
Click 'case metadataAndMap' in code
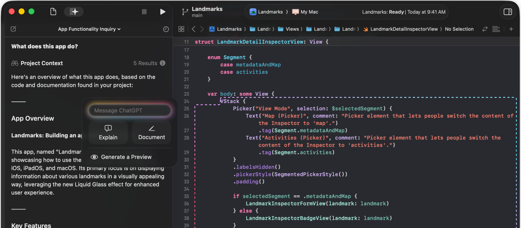pyautogui.click(x=251, y=65)
